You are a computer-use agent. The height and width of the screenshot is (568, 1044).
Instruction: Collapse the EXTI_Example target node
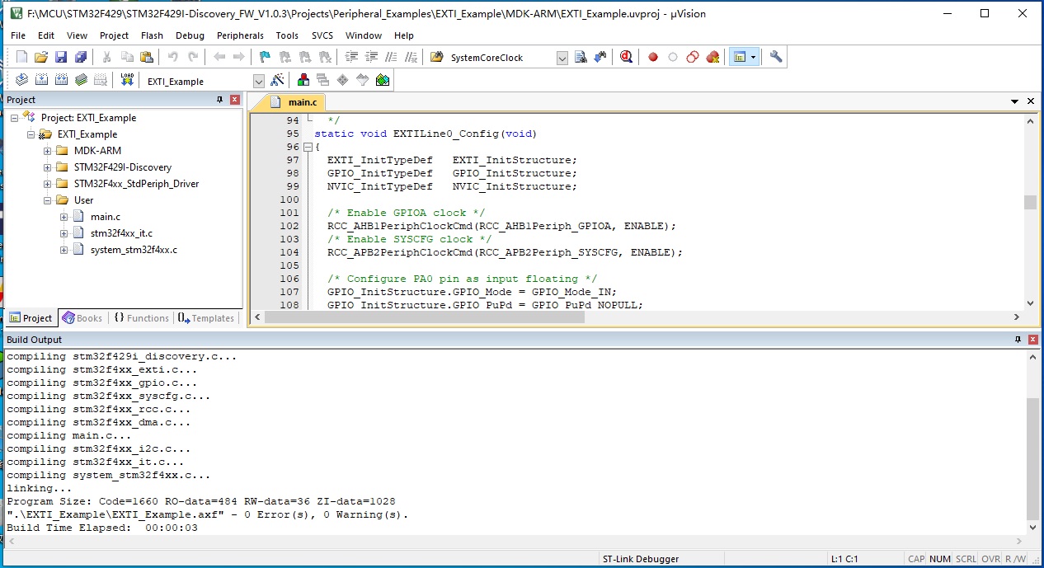click(x=31, y=134)
